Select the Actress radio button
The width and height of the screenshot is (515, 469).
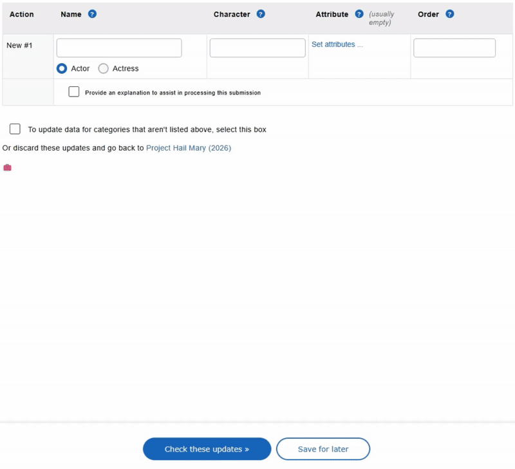point(103,68)
